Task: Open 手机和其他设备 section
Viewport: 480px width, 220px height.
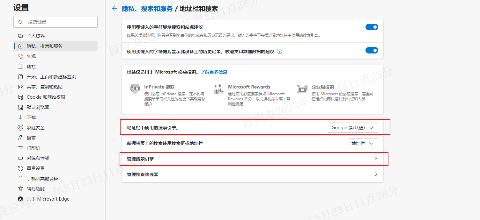Action: point(56,179)
